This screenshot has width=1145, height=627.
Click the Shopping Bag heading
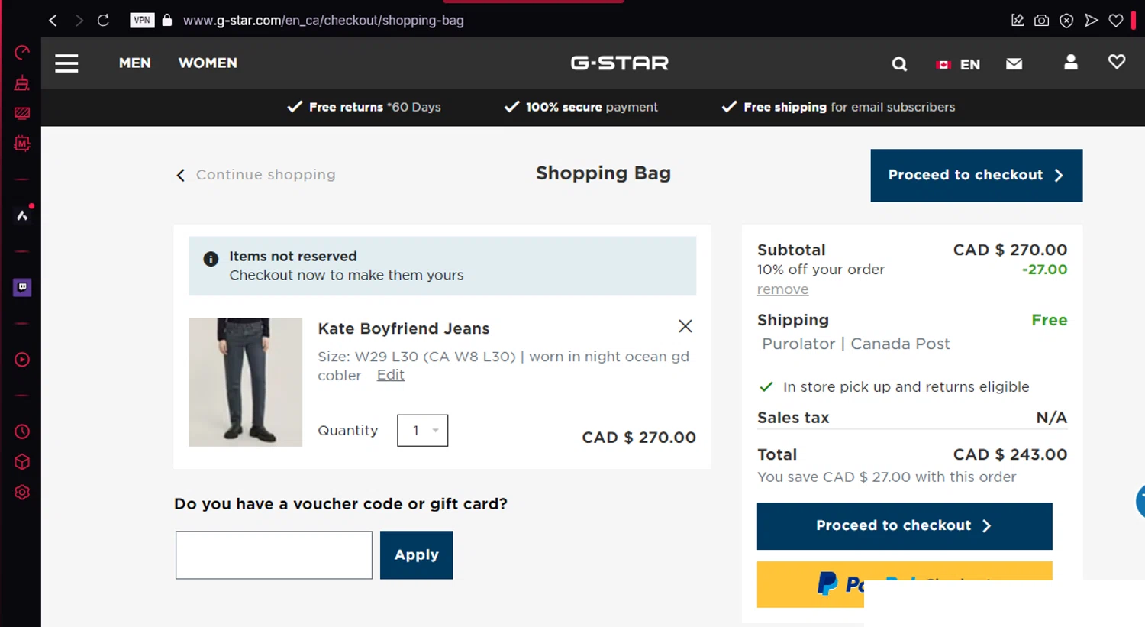pyautogui.click(x=603, y=173)
